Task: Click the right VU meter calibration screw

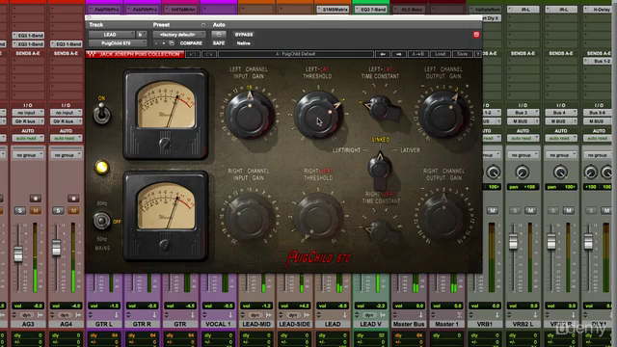Action: pyautogui.click(x=165, y=245)
